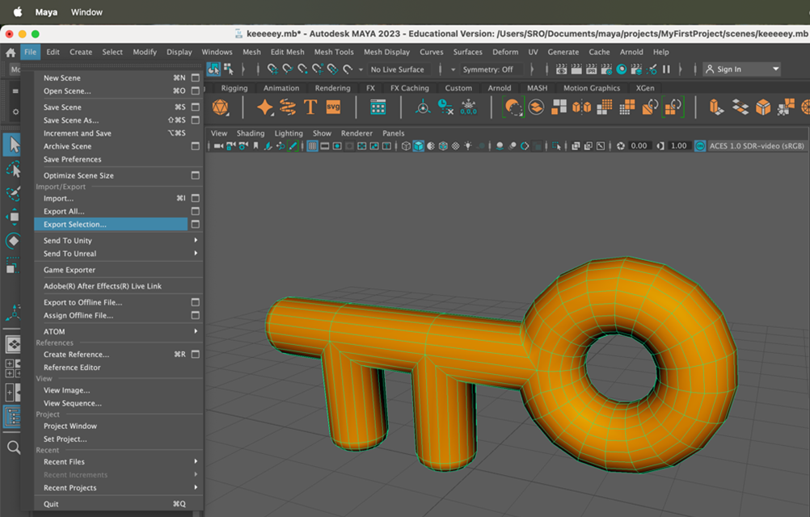810x517 pixels.
Task: Open option box for Export Selection
Action: (x=195, y=225)
